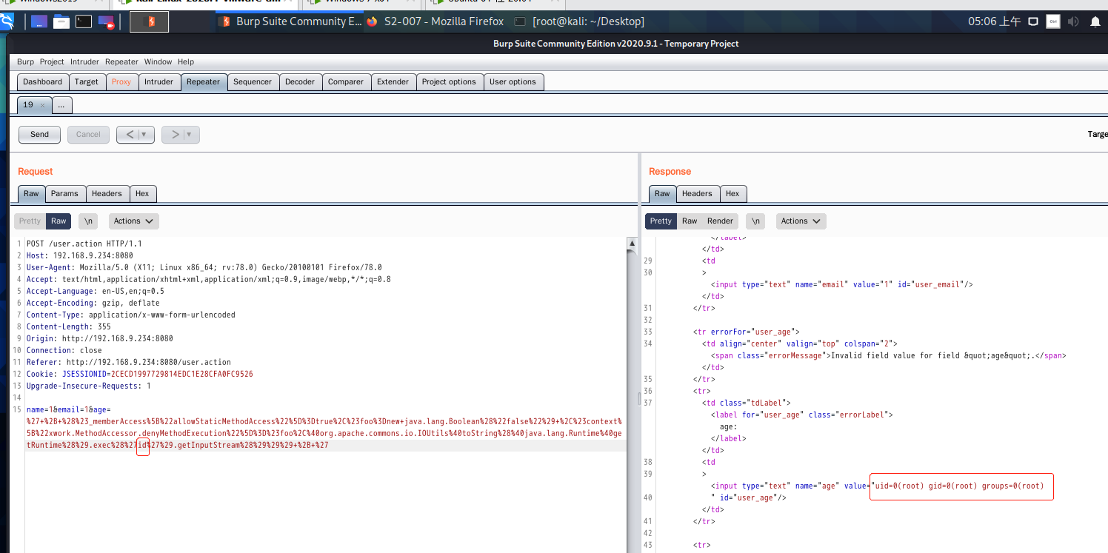
Task: Open the Response Actions dropdown
Action: (x=801, y=221)
